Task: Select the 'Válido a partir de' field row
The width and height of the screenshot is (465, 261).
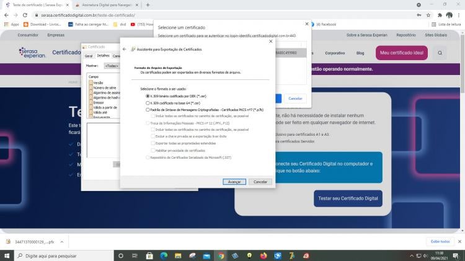Action: coord(104,107)
